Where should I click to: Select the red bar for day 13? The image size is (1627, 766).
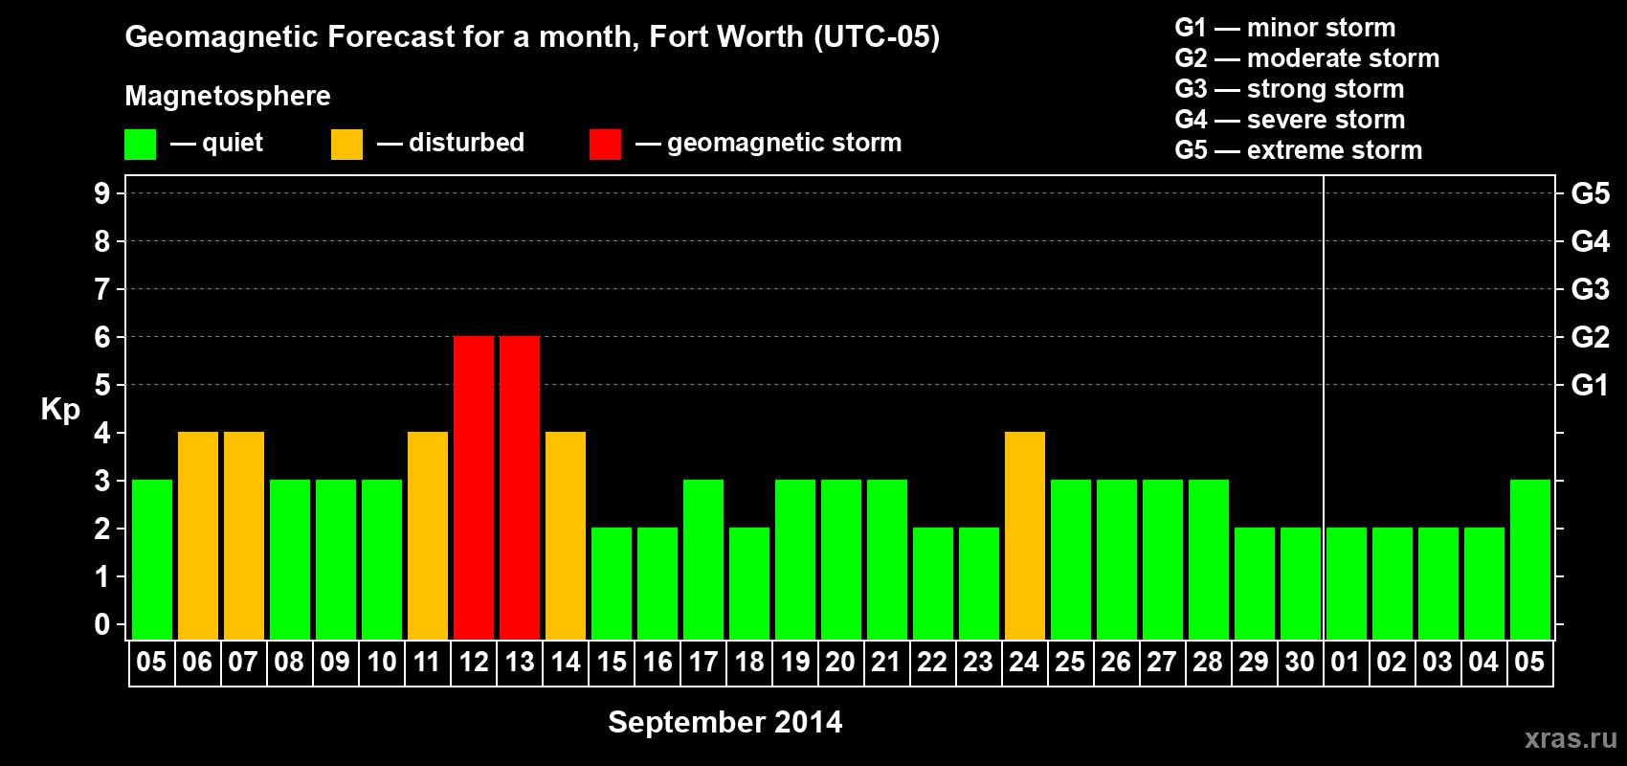tap(520, 488)
